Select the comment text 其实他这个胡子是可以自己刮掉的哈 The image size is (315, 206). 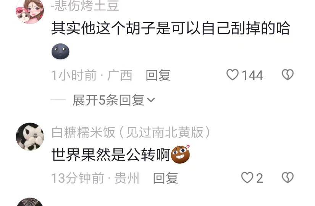click(171, 28)
